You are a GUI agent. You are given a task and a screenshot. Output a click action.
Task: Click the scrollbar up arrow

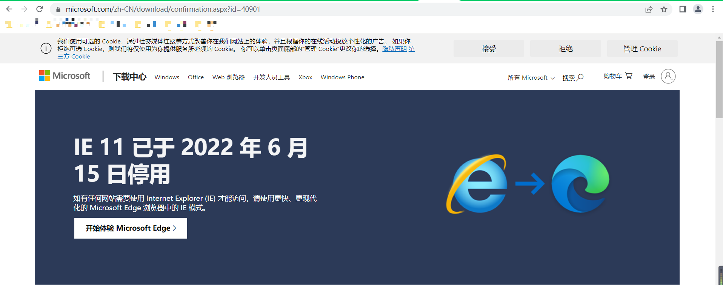[719, 37]
